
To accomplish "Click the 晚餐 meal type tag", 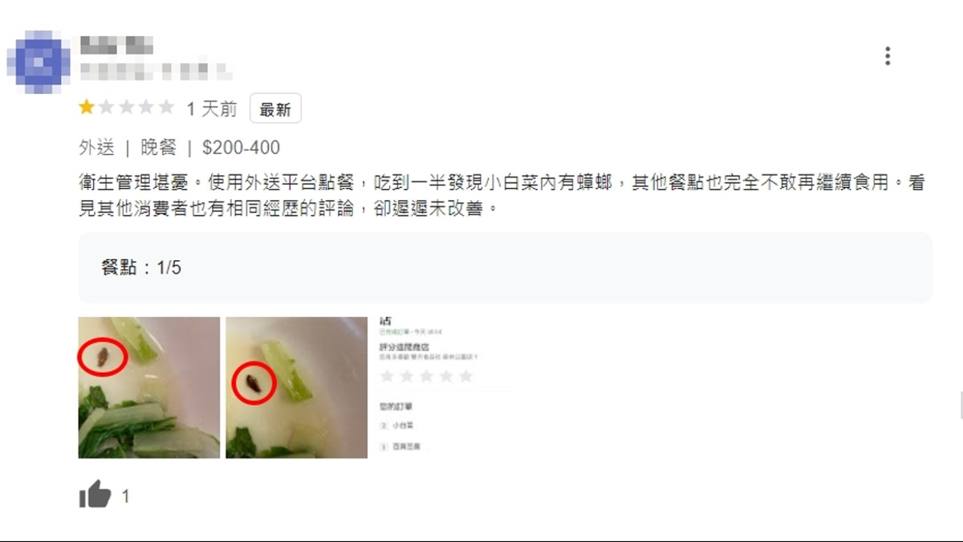I will (x=159, y=148).
